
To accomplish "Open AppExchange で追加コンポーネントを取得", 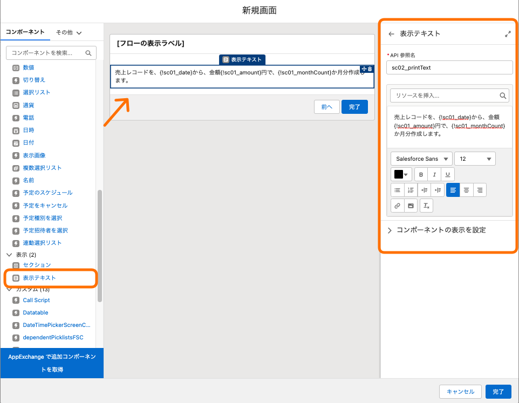I will point(52,363).
